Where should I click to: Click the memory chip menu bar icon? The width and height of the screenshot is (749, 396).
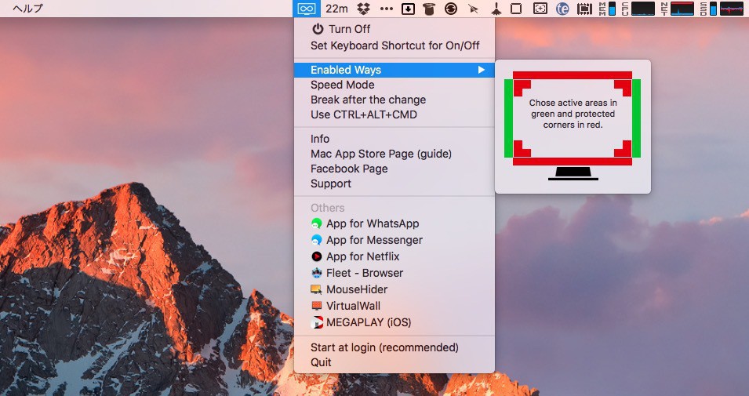[584, 9]
